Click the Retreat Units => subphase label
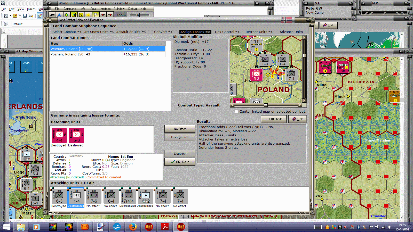Viewport: 413px width, 232px height. point(259,32)
